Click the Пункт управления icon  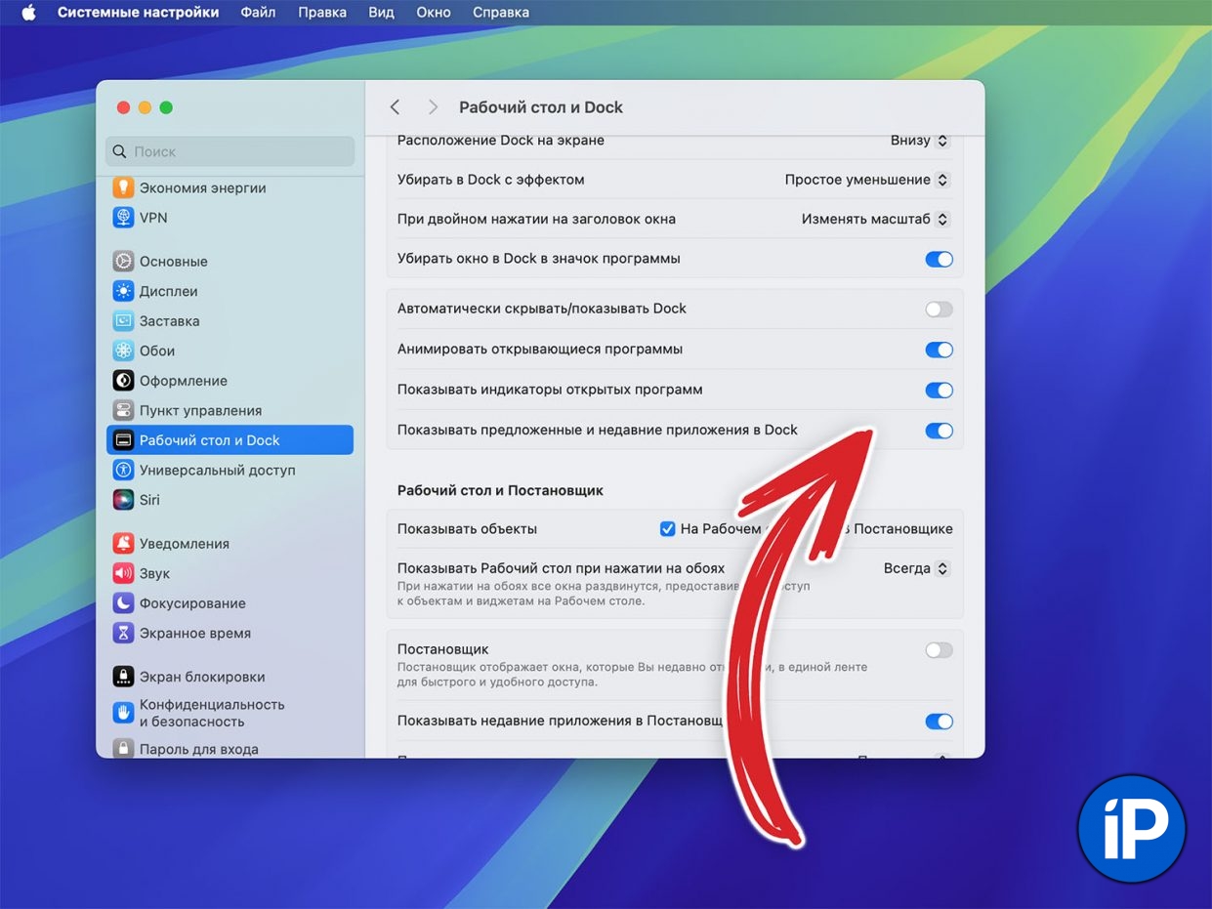pyautogui.click(x=123, y=410)
